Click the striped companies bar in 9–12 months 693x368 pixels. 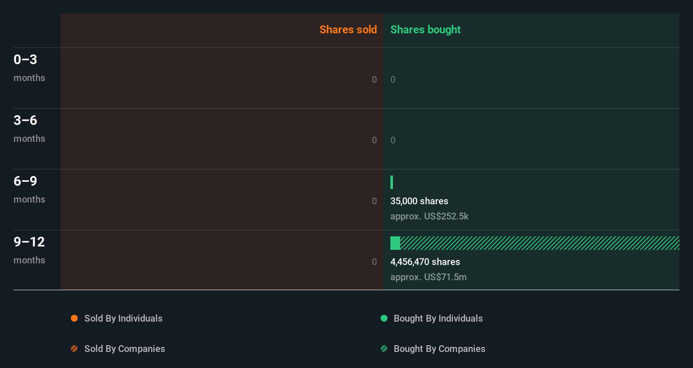(x=540, y=243)
